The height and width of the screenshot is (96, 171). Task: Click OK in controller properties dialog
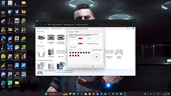tap(85, 66)
